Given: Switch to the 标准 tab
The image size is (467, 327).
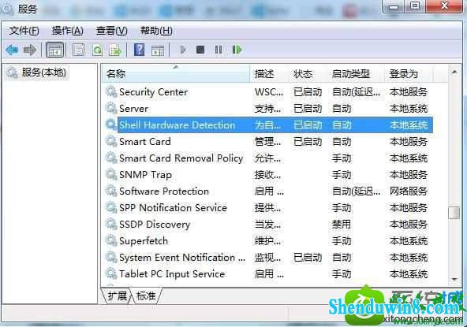Looking at the screenshot, I should pos(146,295).
